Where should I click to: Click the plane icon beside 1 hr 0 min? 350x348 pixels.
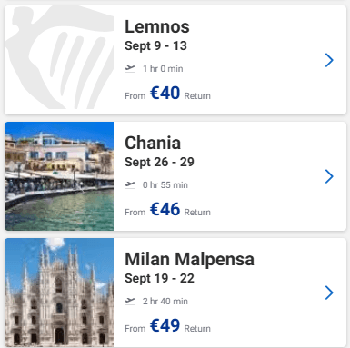tap(130, 68)
